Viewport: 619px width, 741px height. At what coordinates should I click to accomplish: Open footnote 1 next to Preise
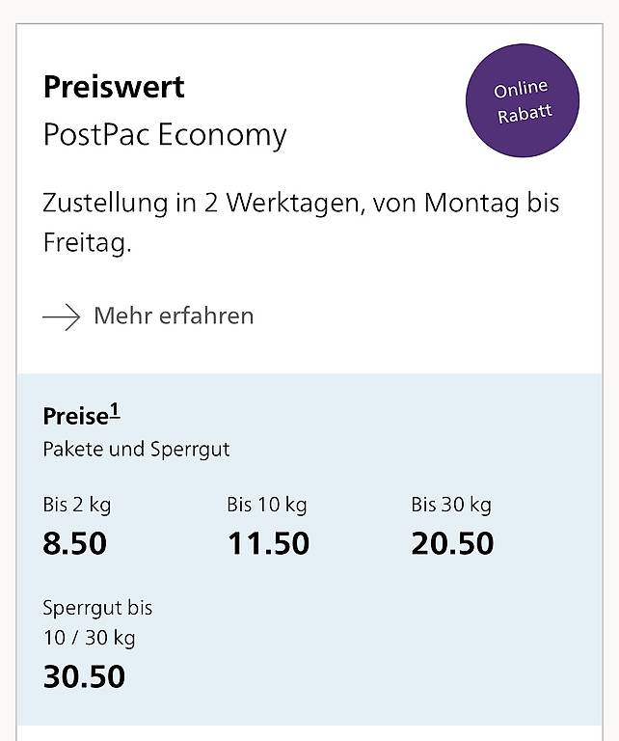coord(114,413)
